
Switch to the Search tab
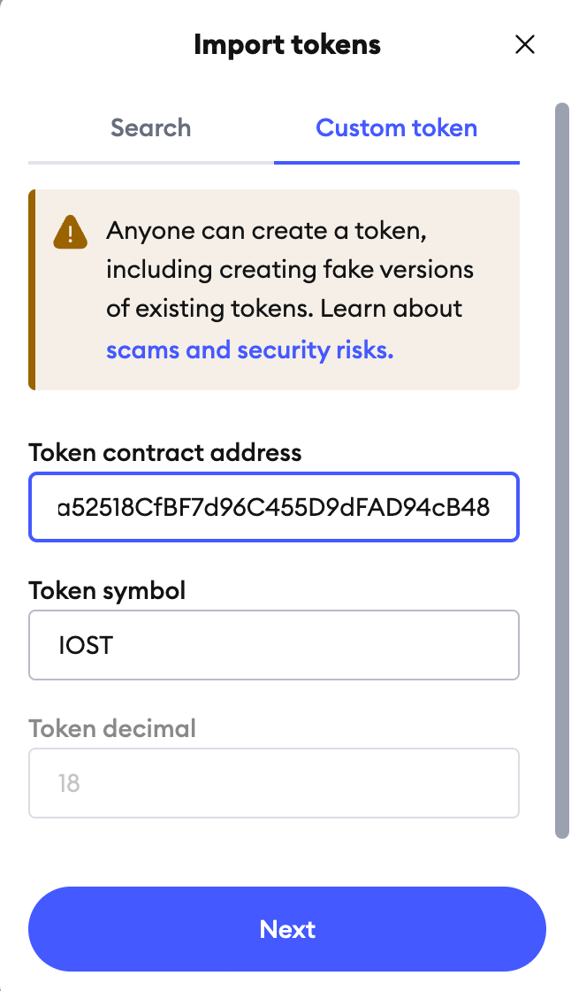tap(151, 127)
